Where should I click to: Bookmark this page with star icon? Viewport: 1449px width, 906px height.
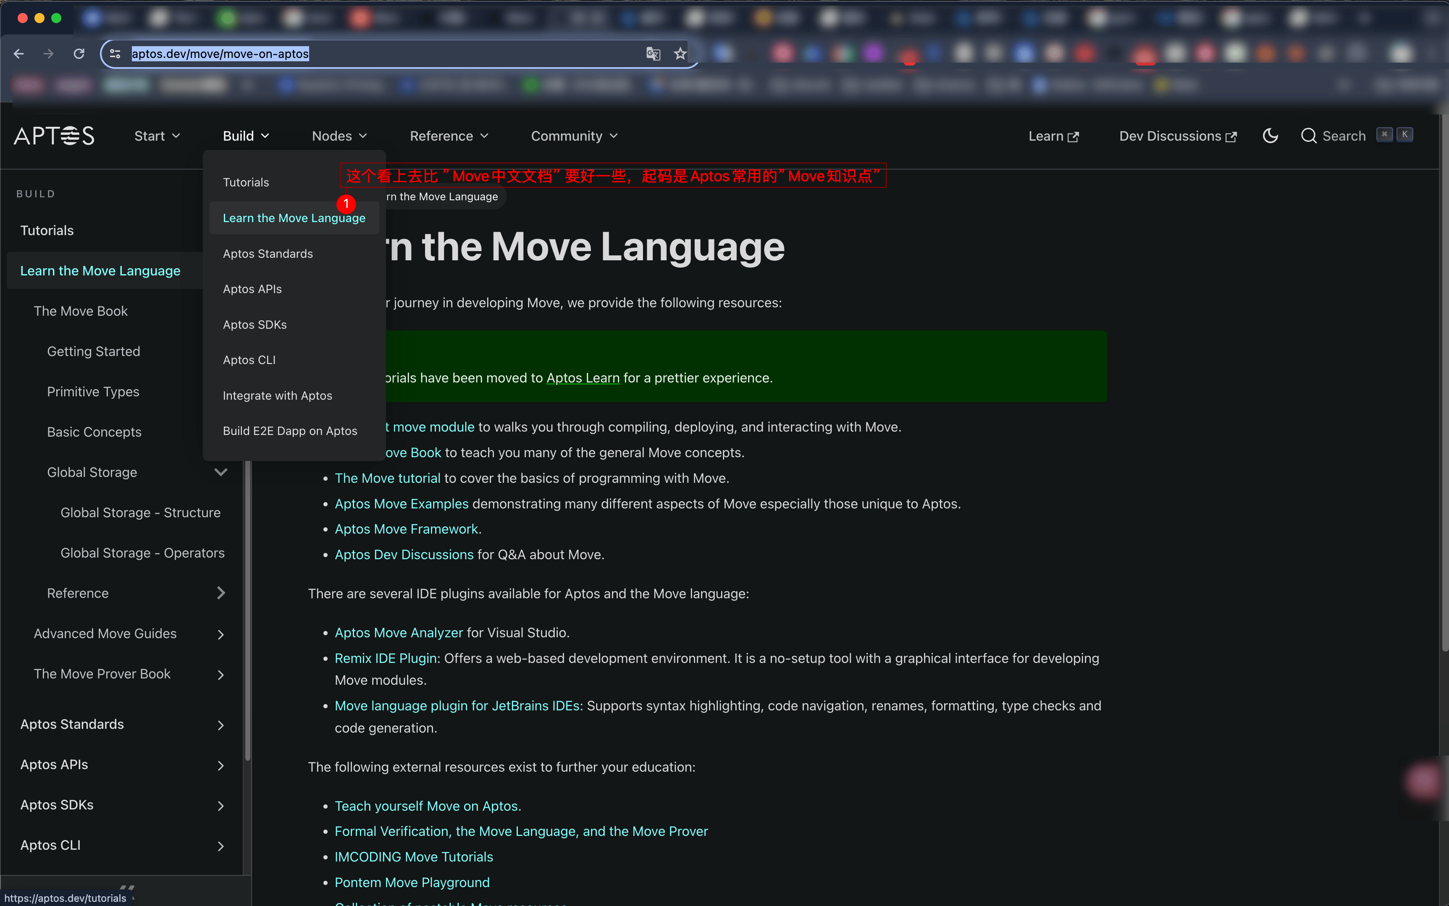pyautogui.click(x=680, y=54)
